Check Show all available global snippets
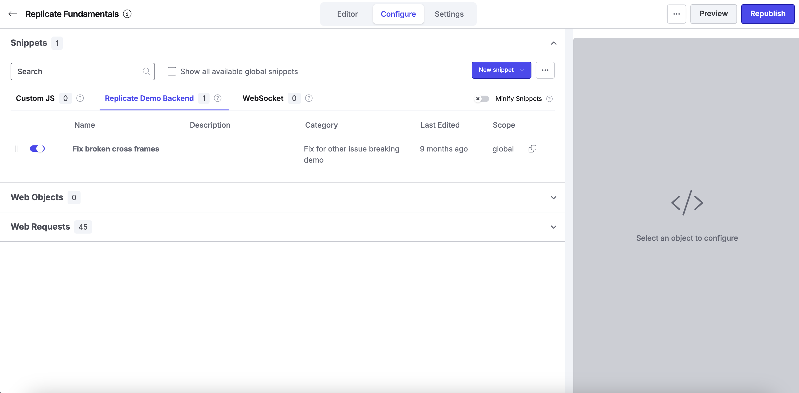 (x=172, y=71)
